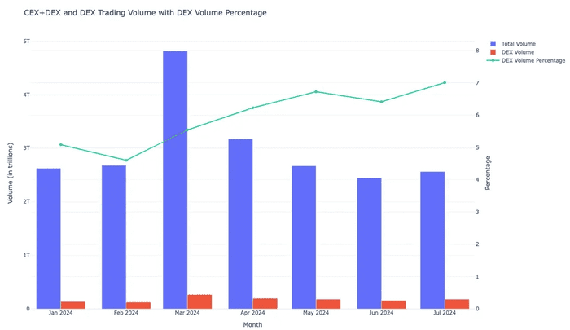Click the Jan 2024 red DEX Volume bar

(x=73, y=306)
